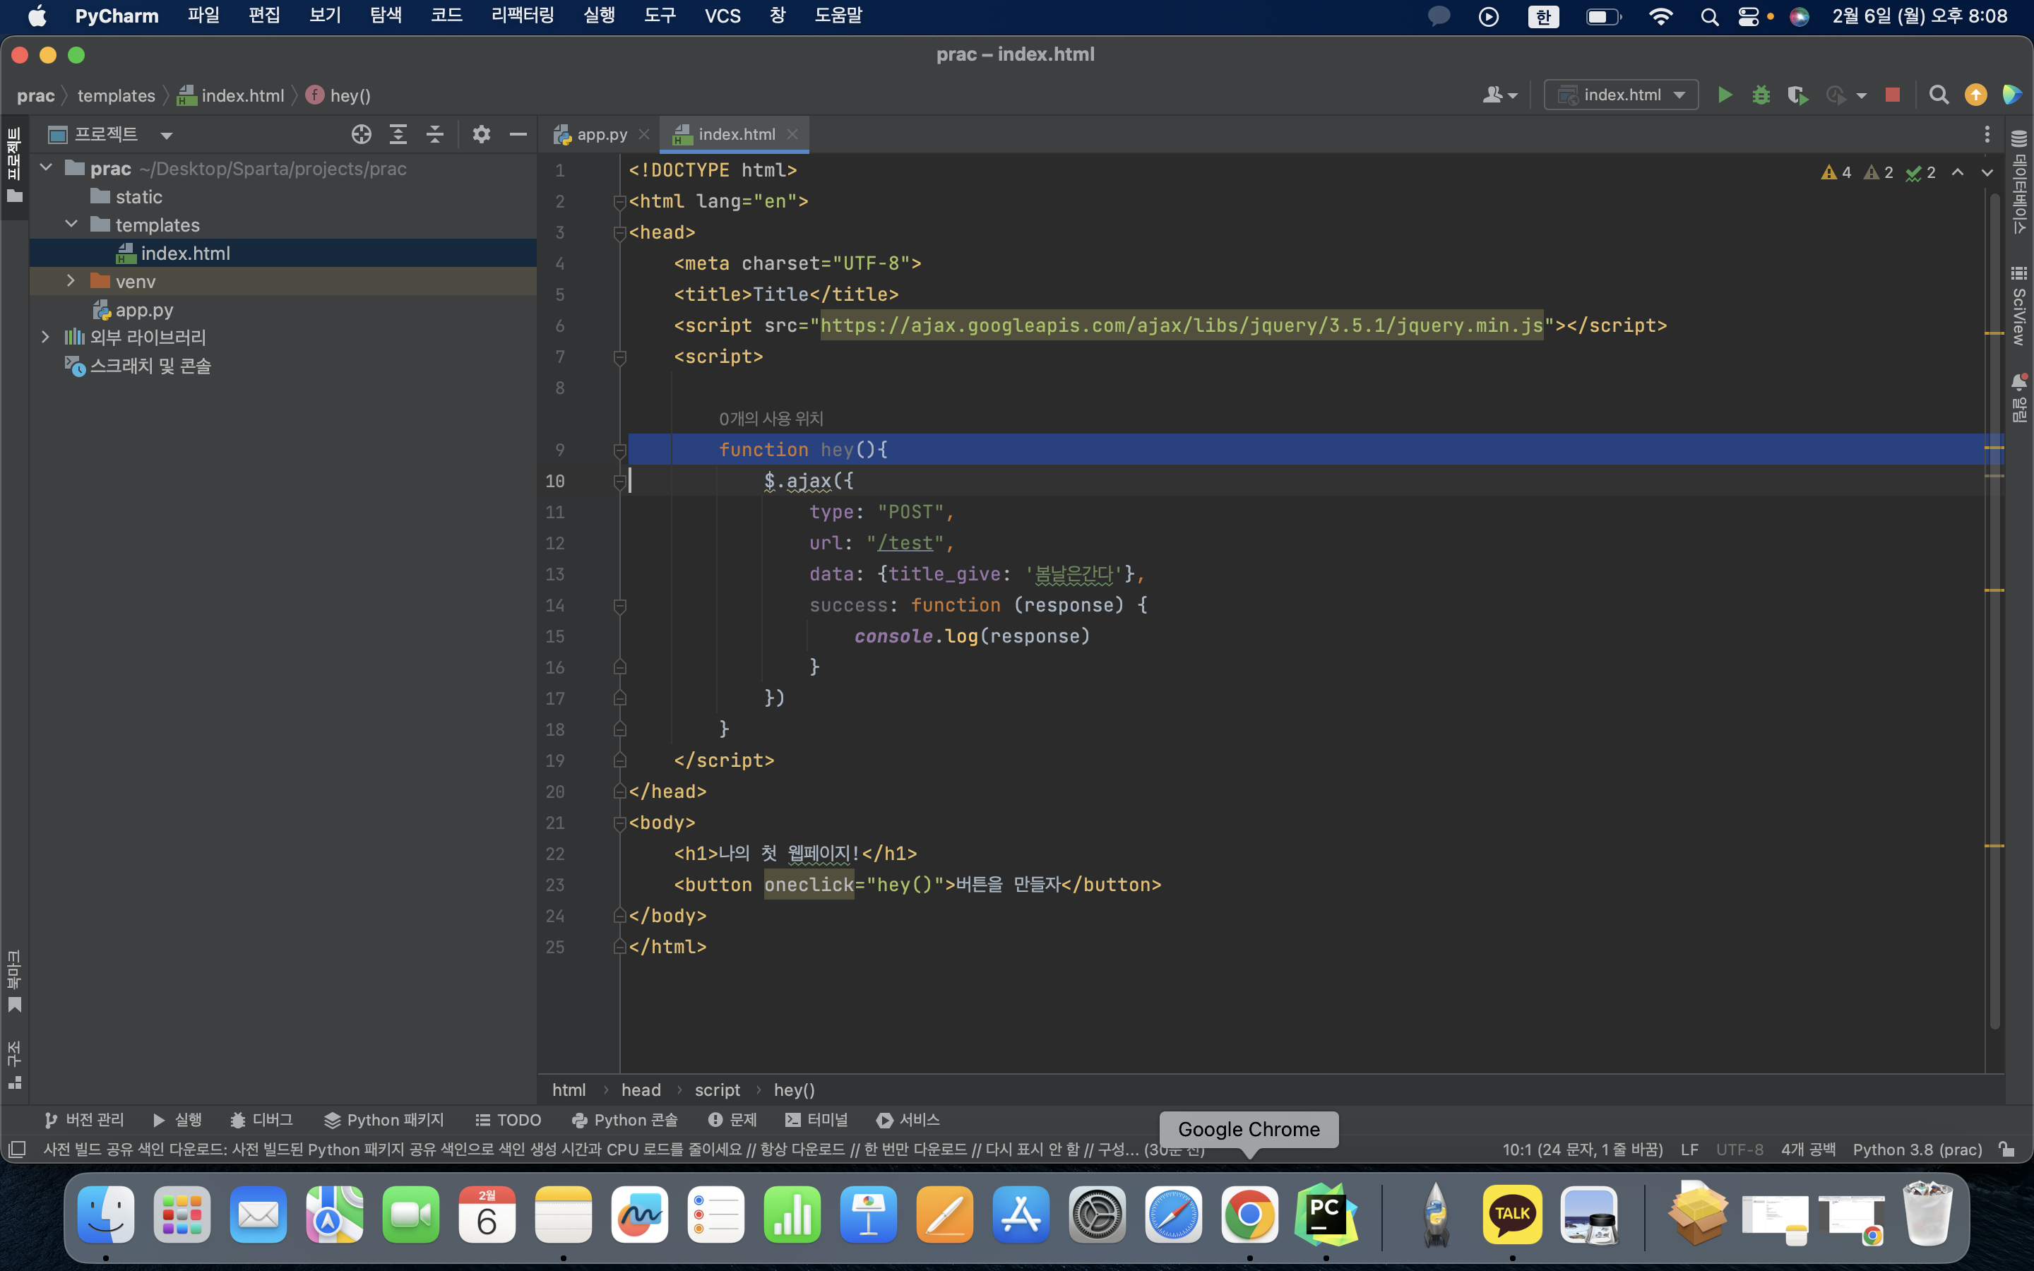Open the 터미널 tool window tab
The width and height of the screenshot is (2034, 1271).
click(x=817, y=1120)
